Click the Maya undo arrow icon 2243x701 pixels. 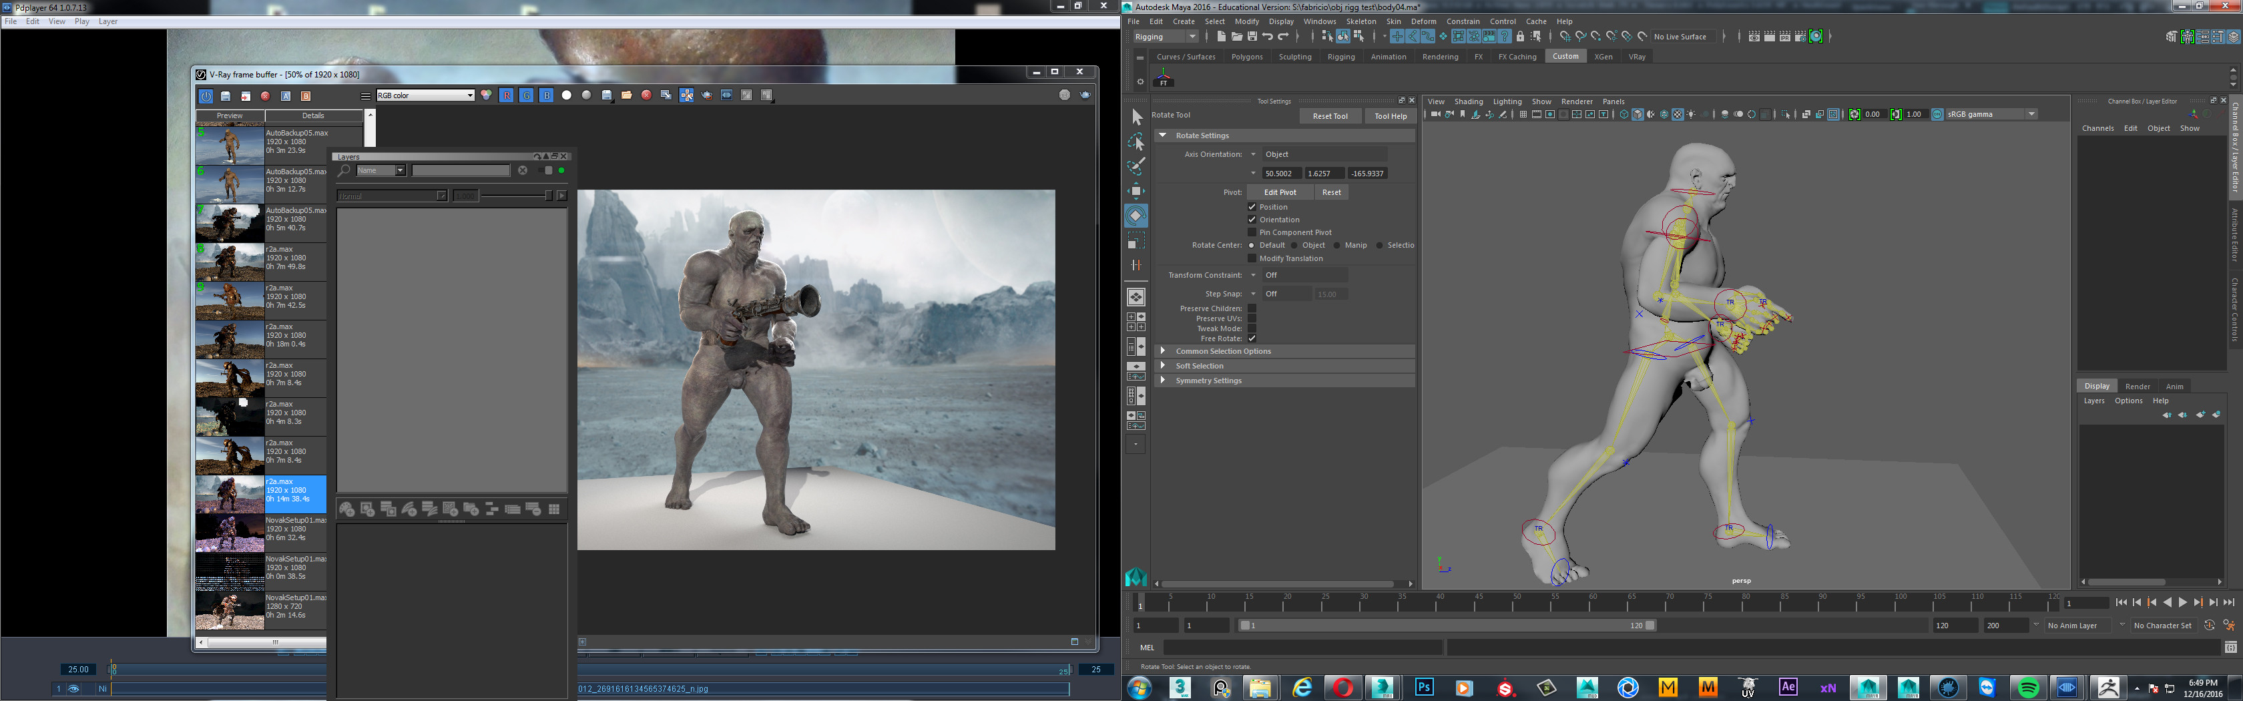pyautogui.click(x=1268, y=37)
